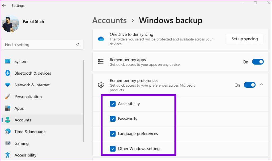Maximize the Settings window
Viewport: 272px width, 161px height.
[255, 3]
